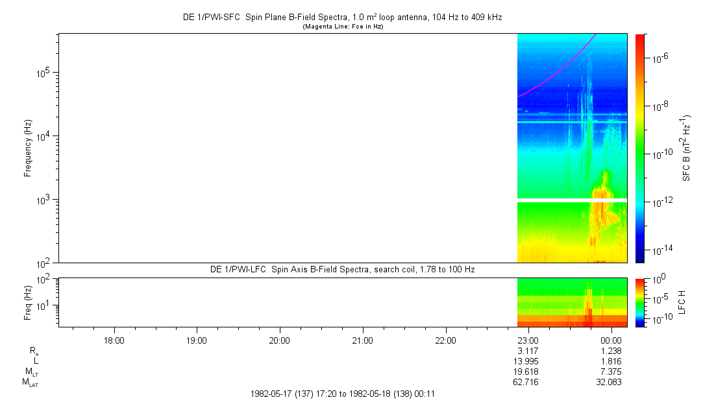This screenshot has width=703, height=402.
Task: Click the LFC H colorbar label
Action: [x=682, y=302]
